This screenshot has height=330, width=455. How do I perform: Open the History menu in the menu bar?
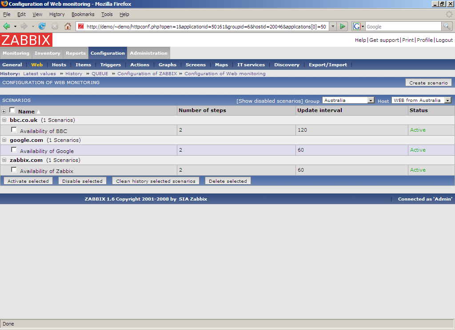57,14
